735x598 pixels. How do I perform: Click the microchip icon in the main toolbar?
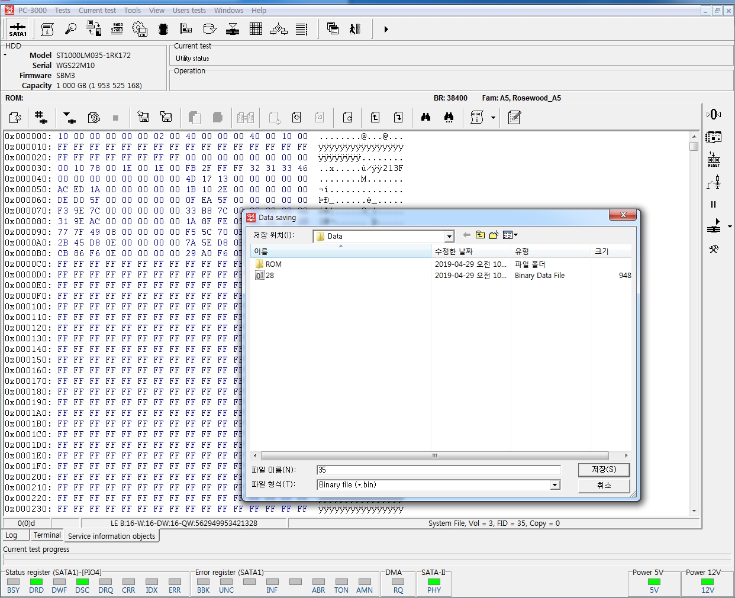click(x=163, y=29)
